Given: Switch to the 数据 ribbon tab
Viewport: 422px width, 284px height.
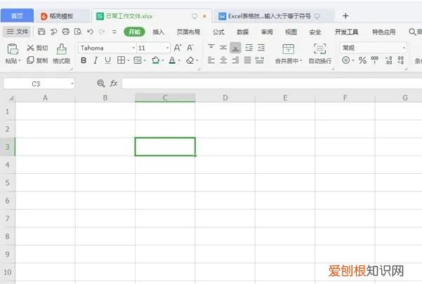Looking at the screenshot, I should 242,32.
